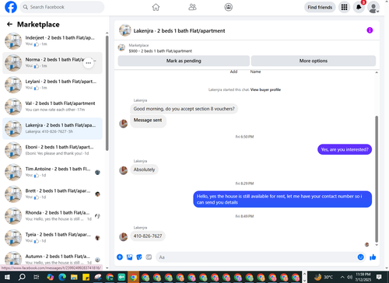Click the section 8 vouchers message

coord(184,109)
